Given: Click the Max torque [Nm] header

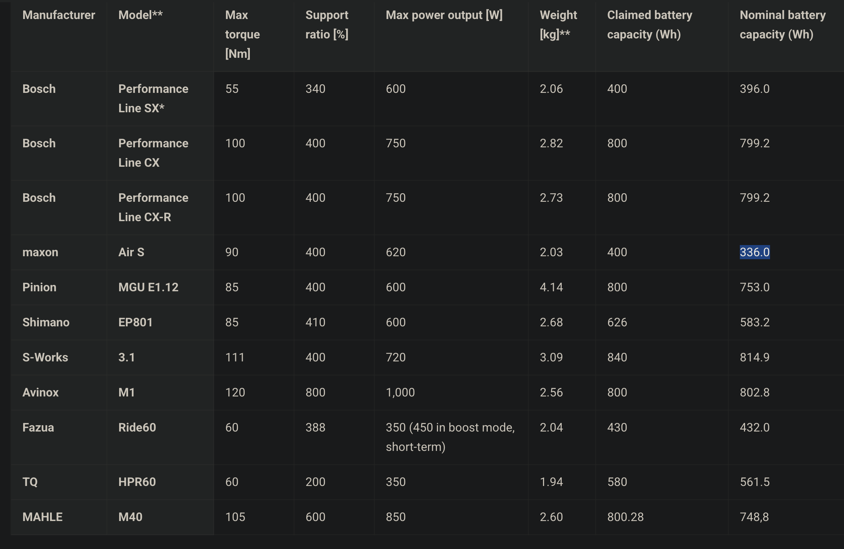Looking at the screenshot, I should tap(242, 34).
